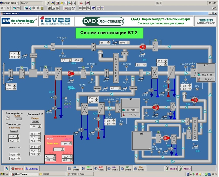Click the user logon icon in top toolbar
This screenshot has width=219, height=177.
(x=53, y=3)
